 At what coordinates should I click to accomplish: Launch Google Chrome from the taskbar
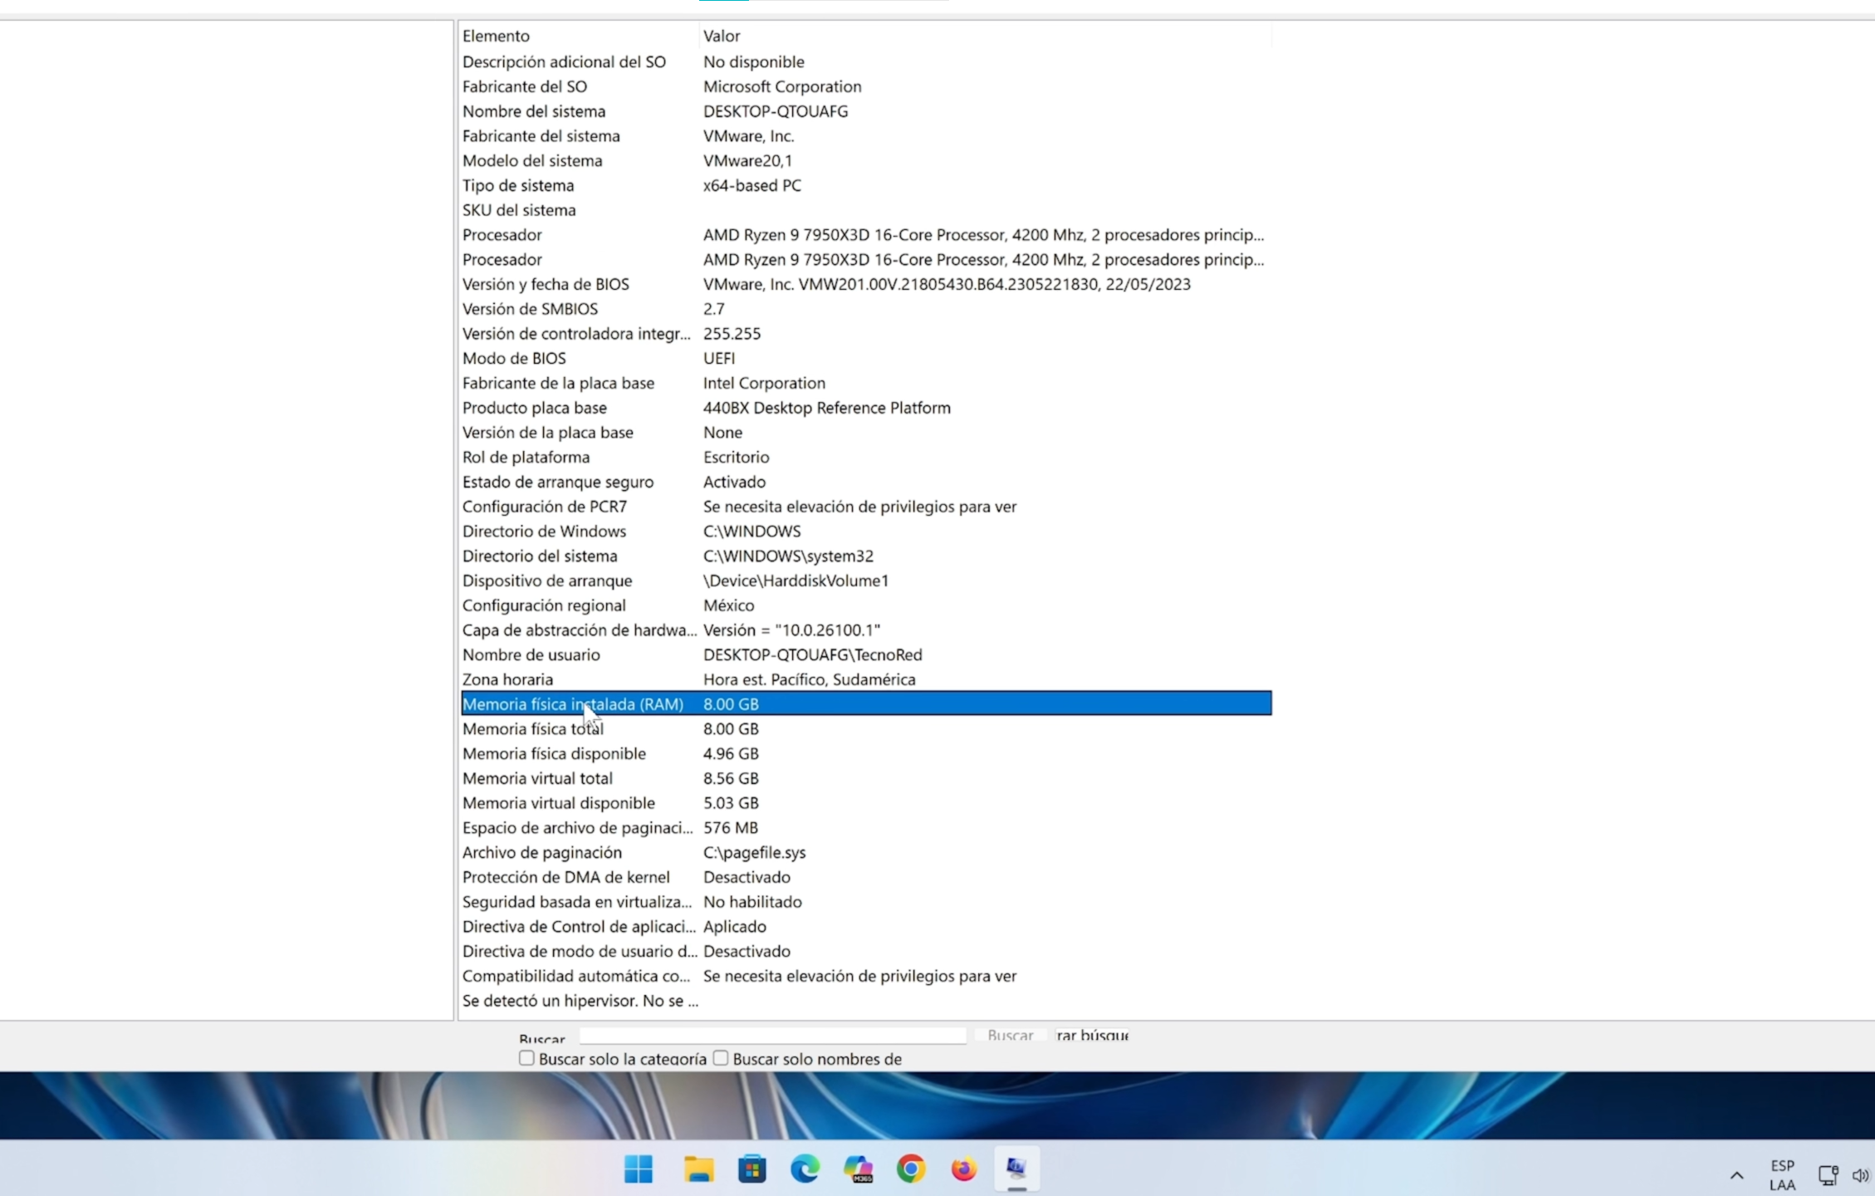point(911,1169)
